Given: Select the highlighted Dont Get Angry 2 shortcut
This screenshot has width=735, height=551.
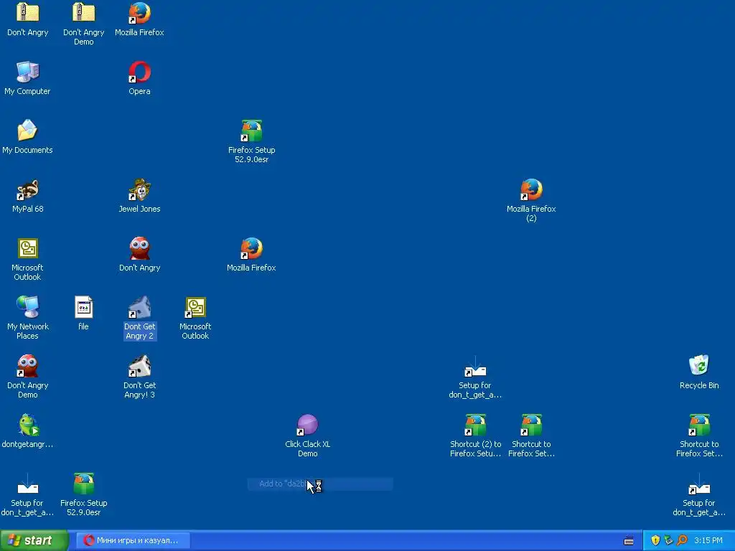Looking at the screenshot, I should coord(139,307).
